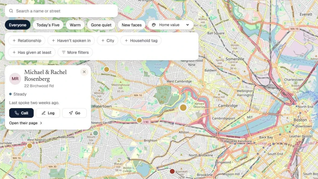Image resolution: width=318 pixels, height=179 pixels.
Task: Select gold map pin near Belmont Street
Action: (106, 69)
